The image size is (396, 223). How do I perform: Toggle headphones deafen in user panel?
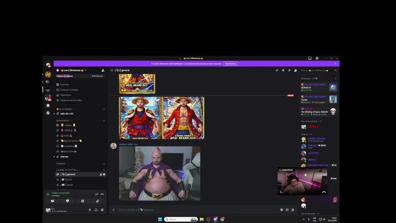(x=96, y=210)
